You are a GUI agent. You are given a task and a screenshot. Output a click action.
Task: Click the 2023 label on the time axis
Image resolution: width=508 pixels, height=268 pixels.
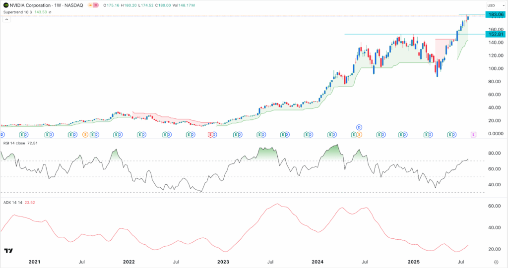tap(223, 261)
